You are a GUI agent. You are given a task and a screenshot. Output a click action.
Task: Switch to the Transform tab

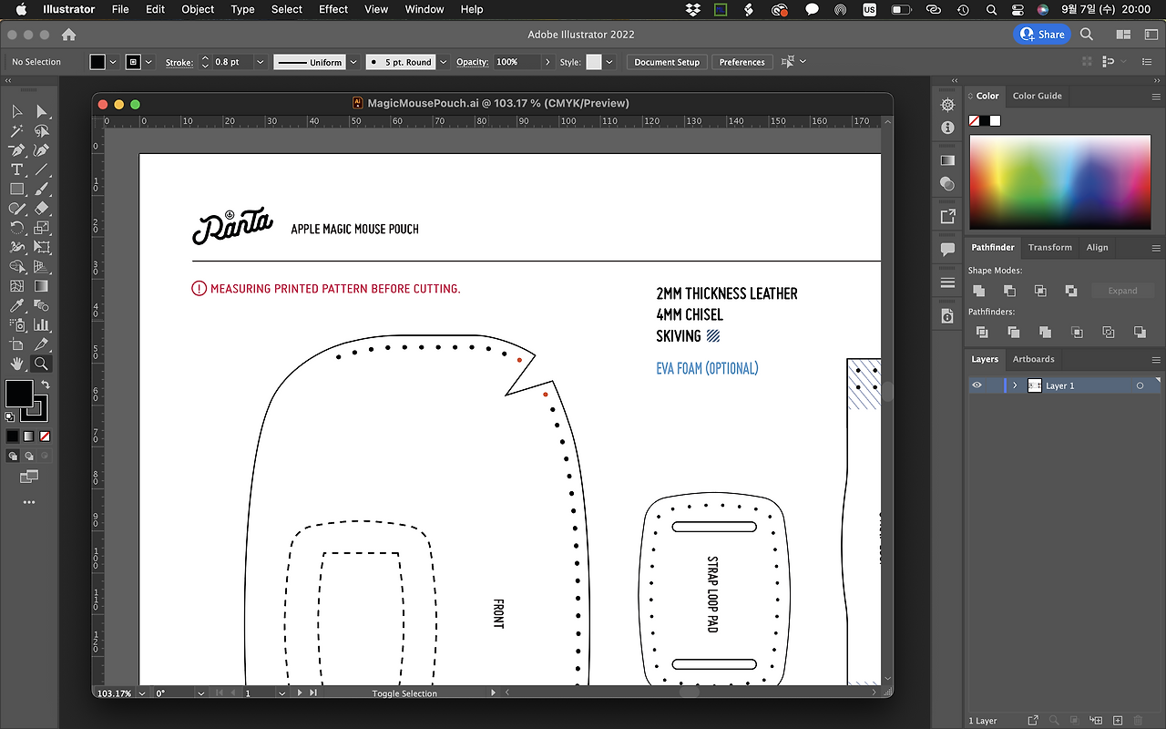(1050, 247)
